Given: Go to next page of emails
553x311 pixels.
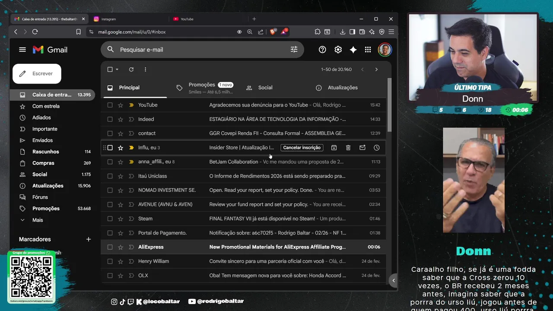Looking at the screenshot, I should point(376,70).
